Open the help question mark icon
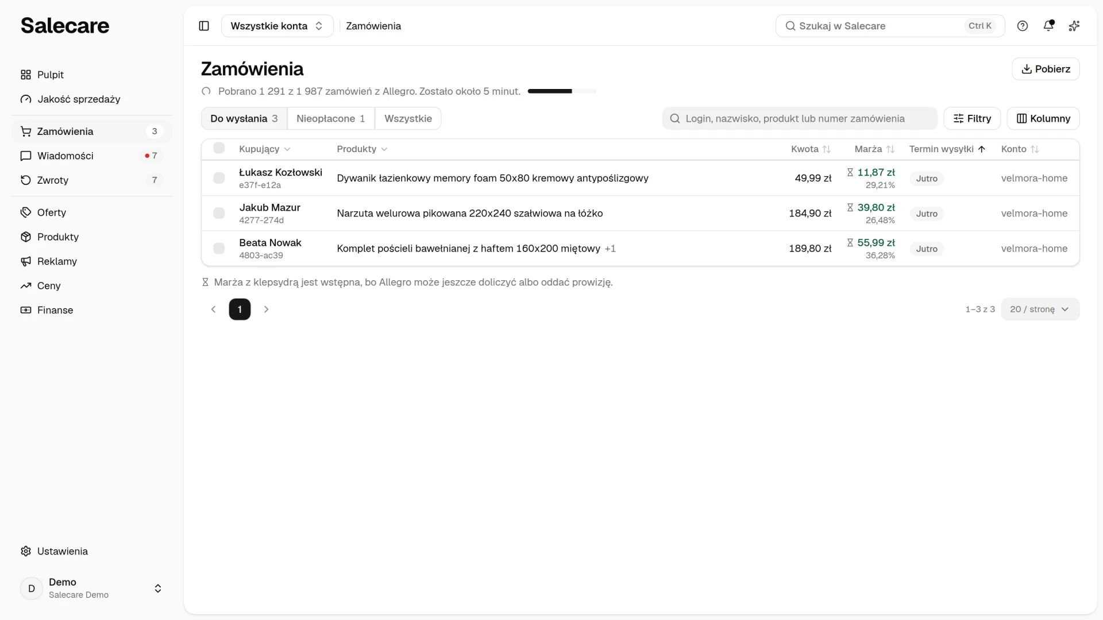 (1023, 26)
